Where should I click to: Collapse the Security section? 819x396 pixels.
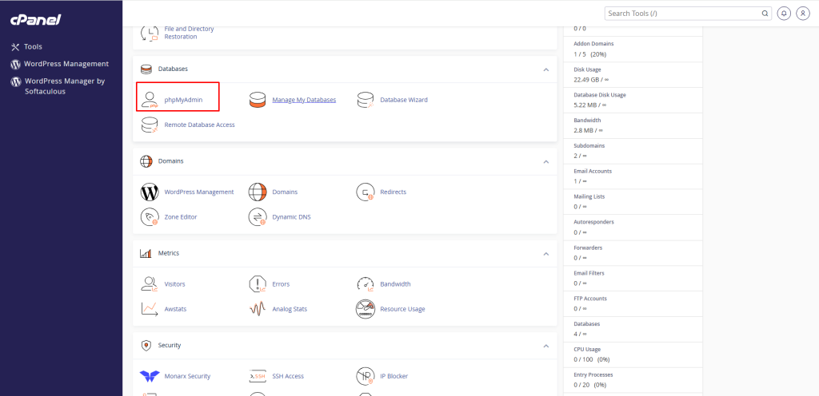click(x=546, y=346)
